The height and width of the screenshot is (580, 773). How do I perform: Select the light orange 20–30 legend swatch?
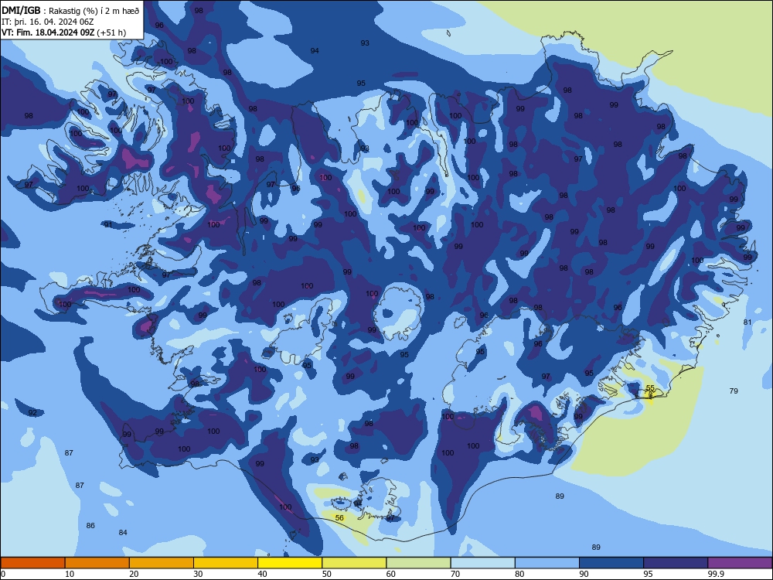tap(162, 563)
